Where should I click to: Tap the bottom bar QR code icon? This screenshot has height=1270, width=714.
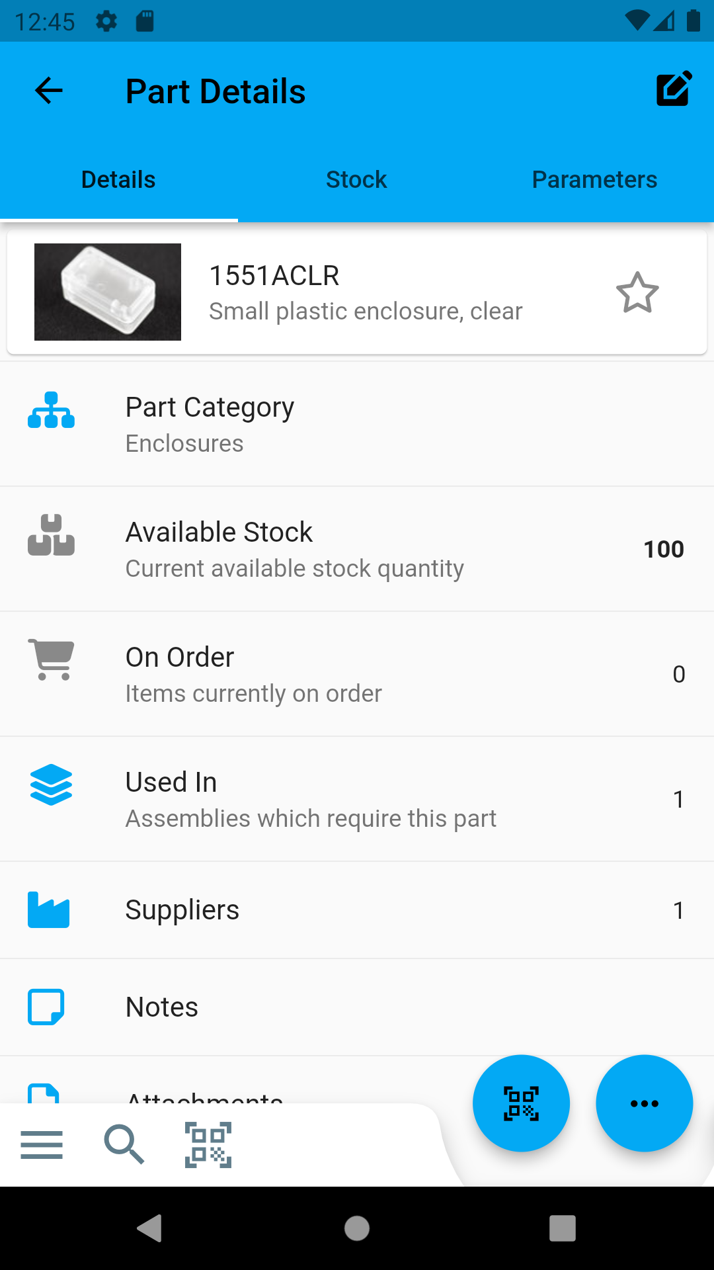(208, 1144)
